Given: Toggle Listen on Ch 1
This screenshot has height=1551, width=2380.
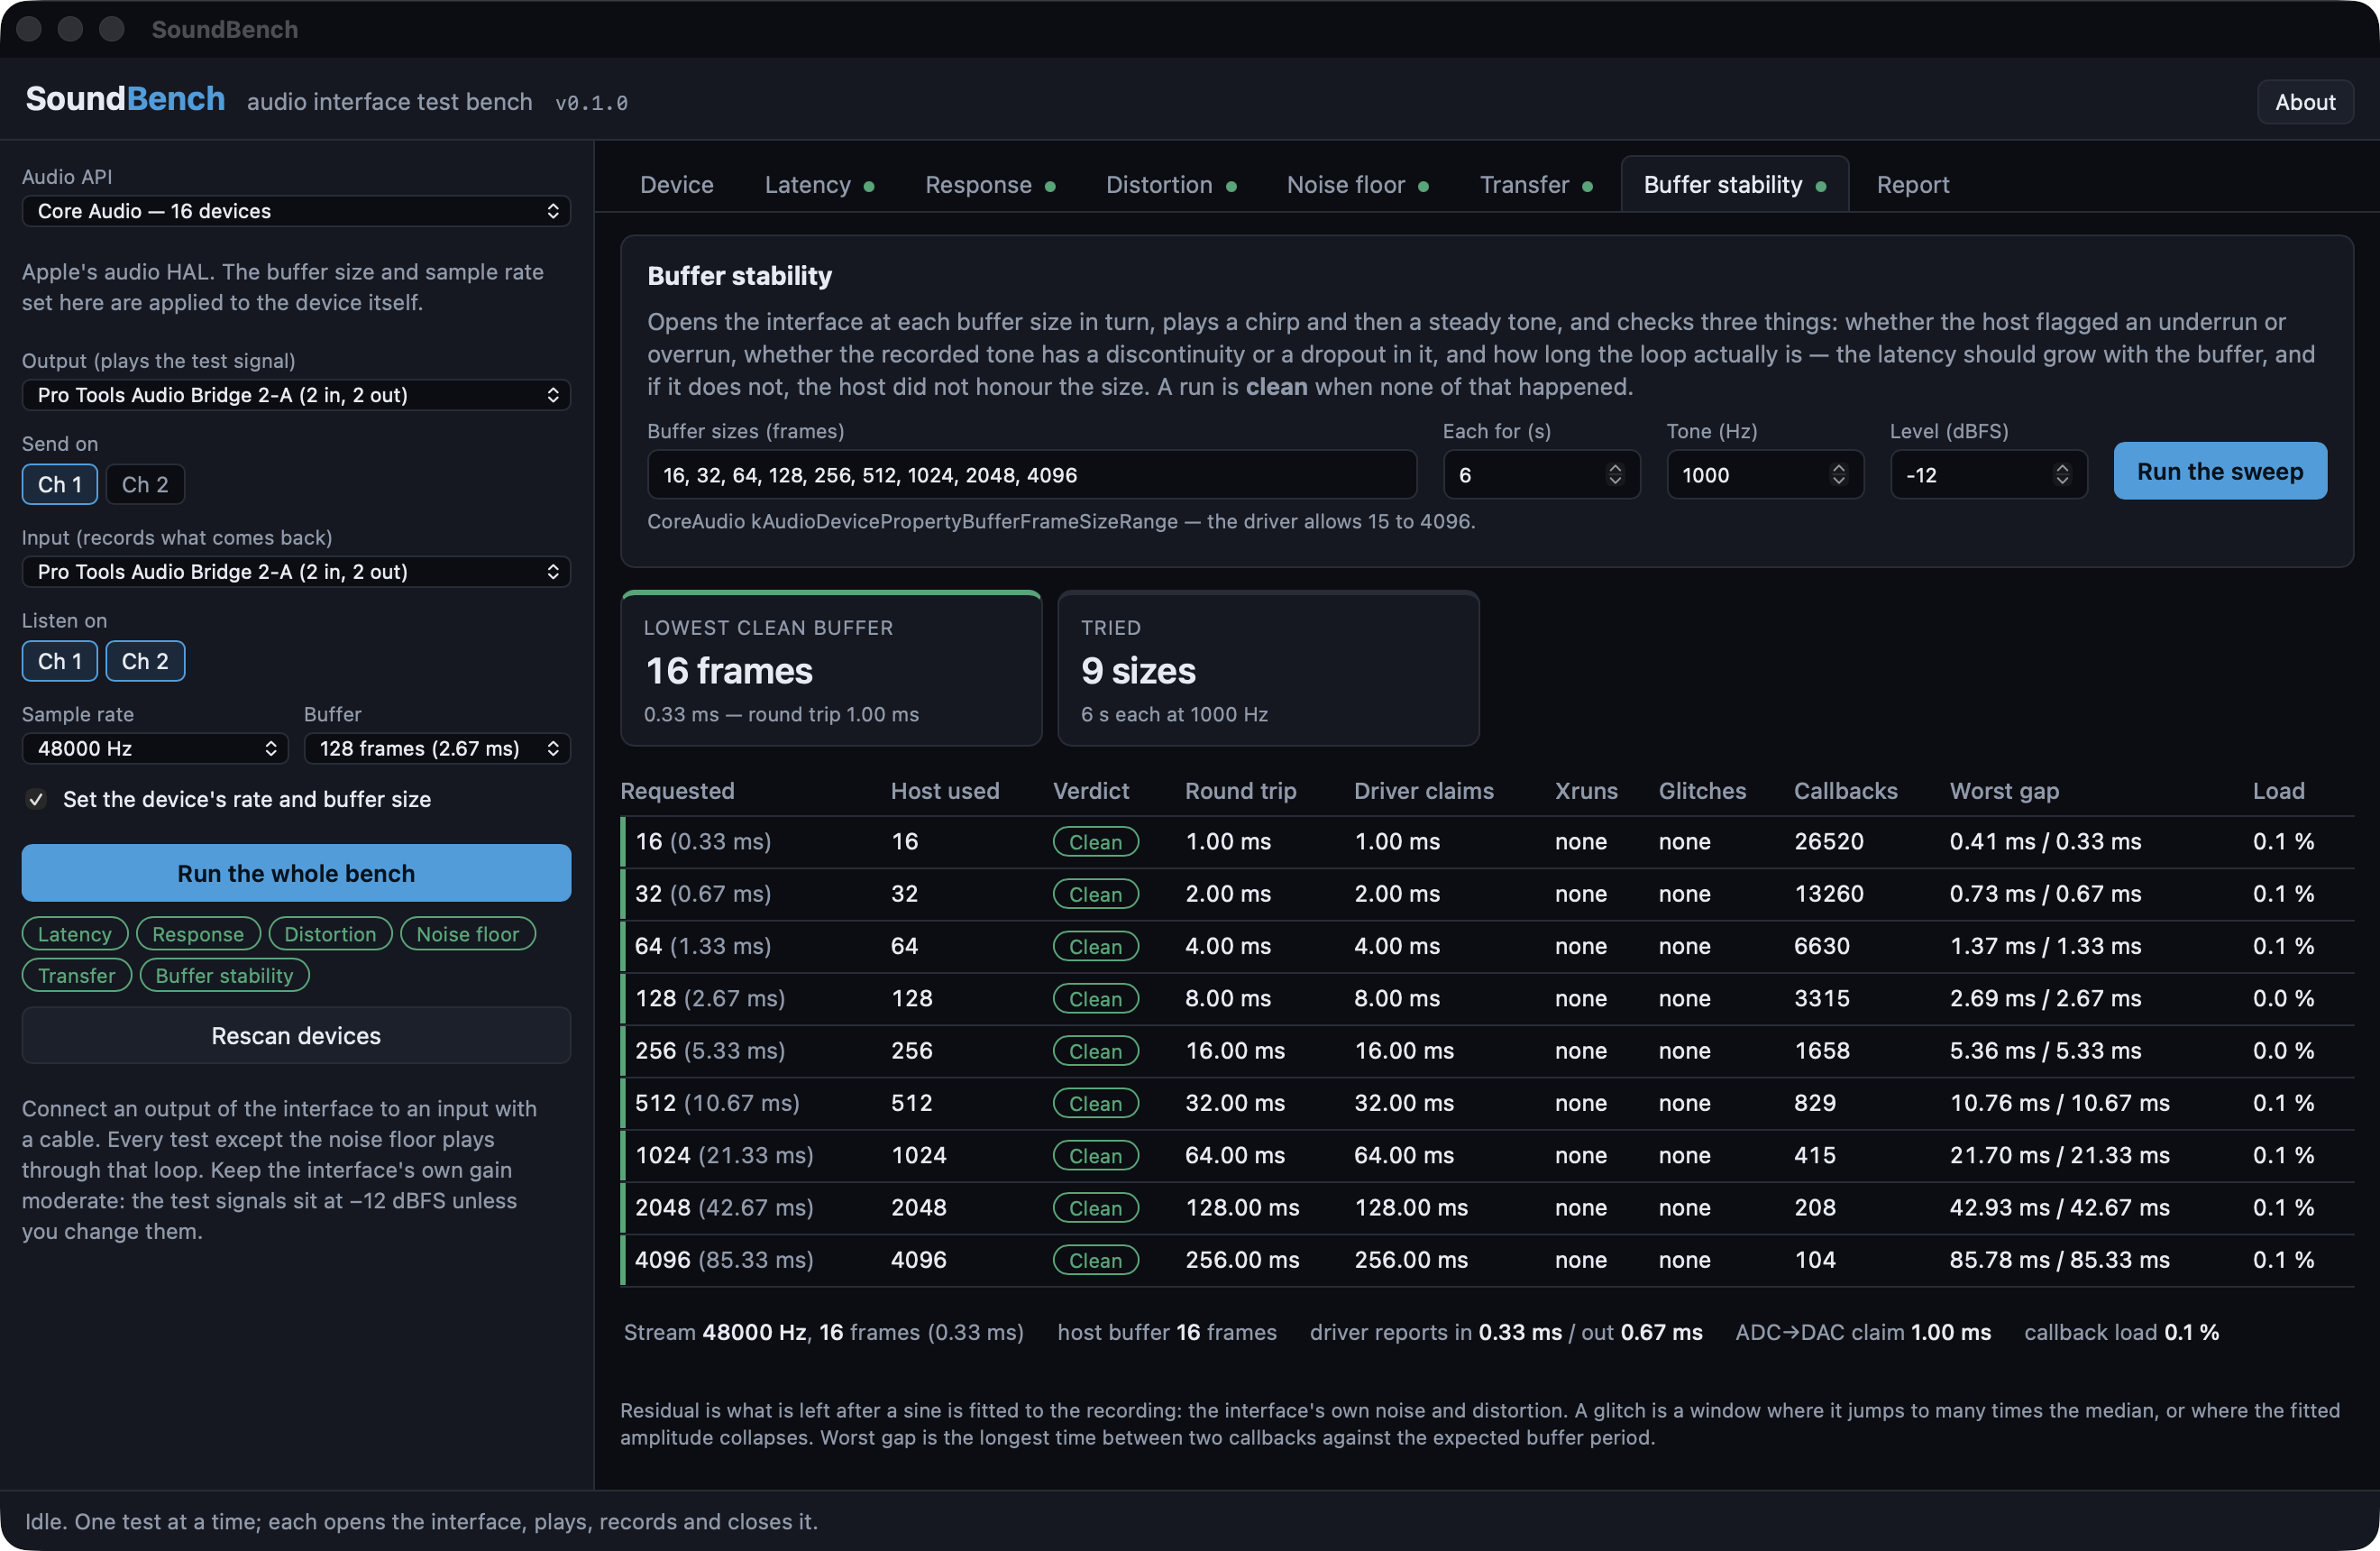Looking at the screenshot, I should tap(60, 661).
